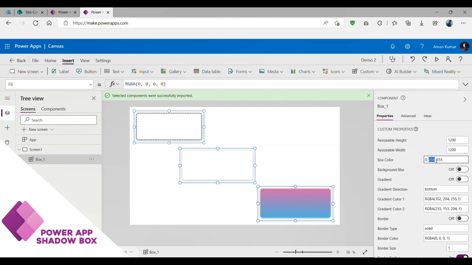The image size is (472, 265).
Task: Share the app with person icon
Action: coord(448,59)
